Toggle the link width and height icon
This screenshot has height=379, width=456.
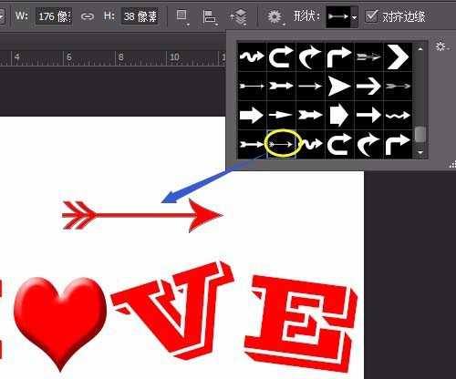point(88,16)
